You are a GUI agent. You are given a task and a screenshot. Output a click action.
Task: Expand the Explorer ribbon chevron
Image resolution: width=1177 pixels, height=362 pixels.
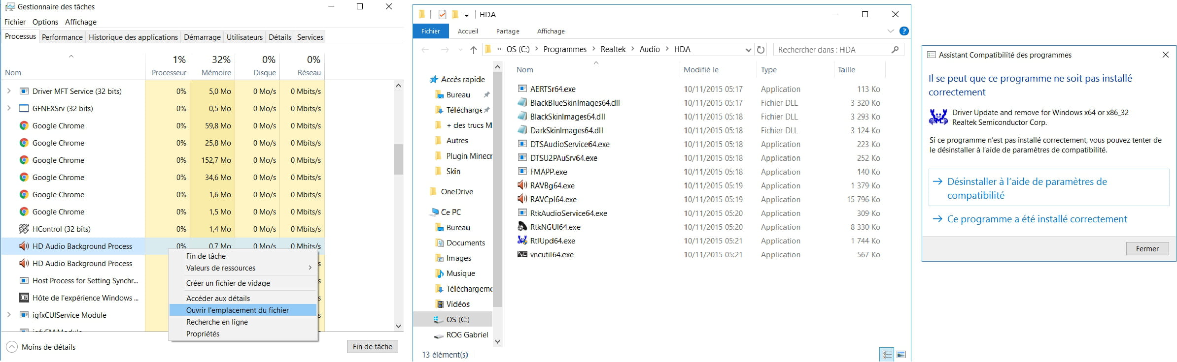[890, 31]
